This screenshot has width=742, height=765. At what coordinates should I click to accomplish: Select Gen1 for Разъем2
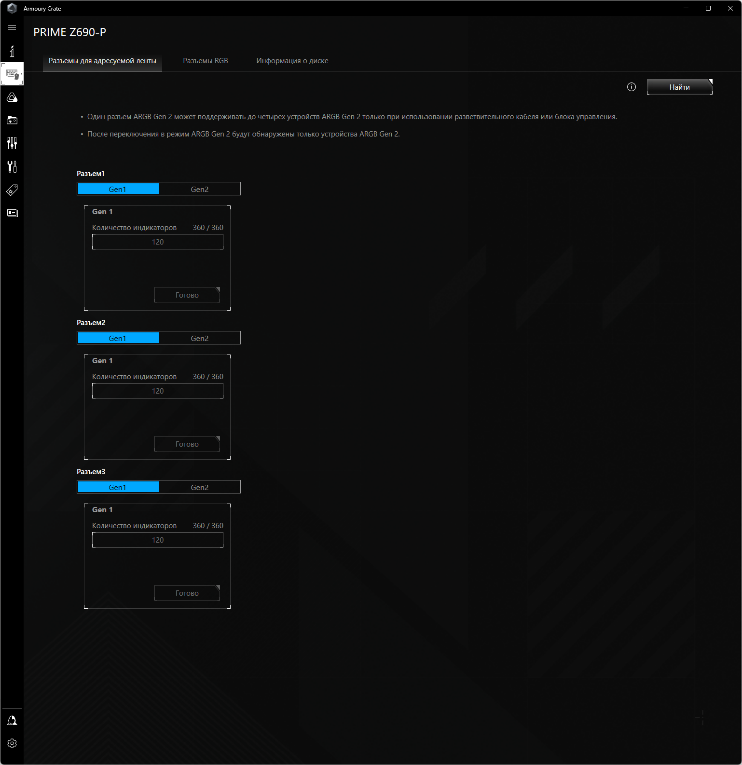(x=118, y=338)
